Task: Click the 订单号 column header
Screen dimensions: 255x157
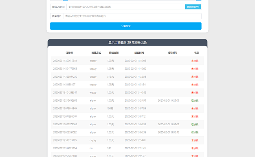Action: tap(69, 52)
